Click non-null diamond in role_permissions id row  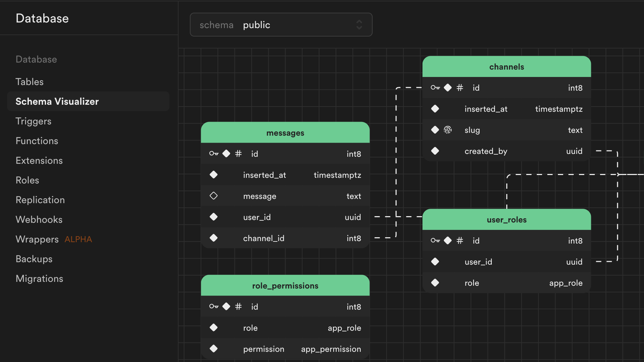[226, 306]
